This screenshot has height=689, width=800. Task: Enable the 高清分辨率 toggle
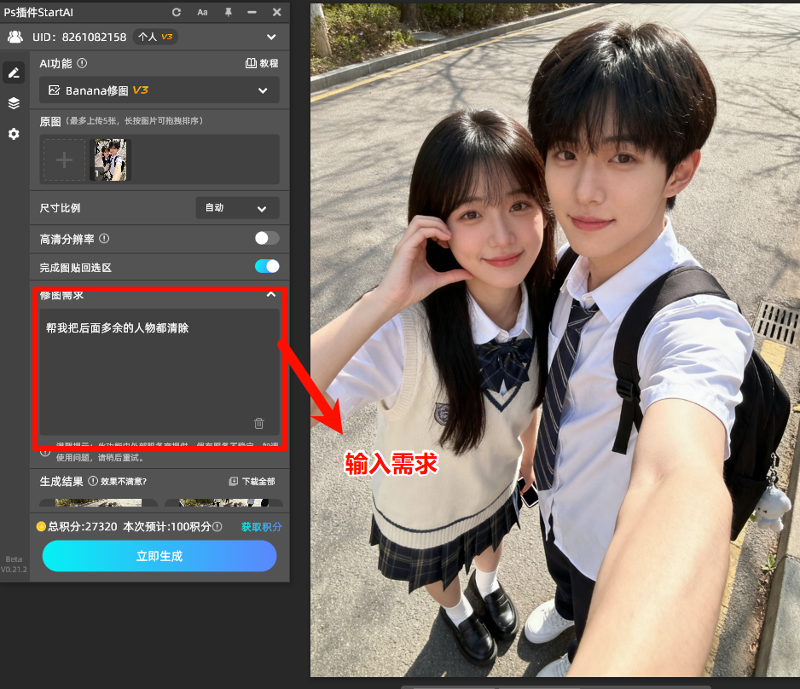click(266, 238)
